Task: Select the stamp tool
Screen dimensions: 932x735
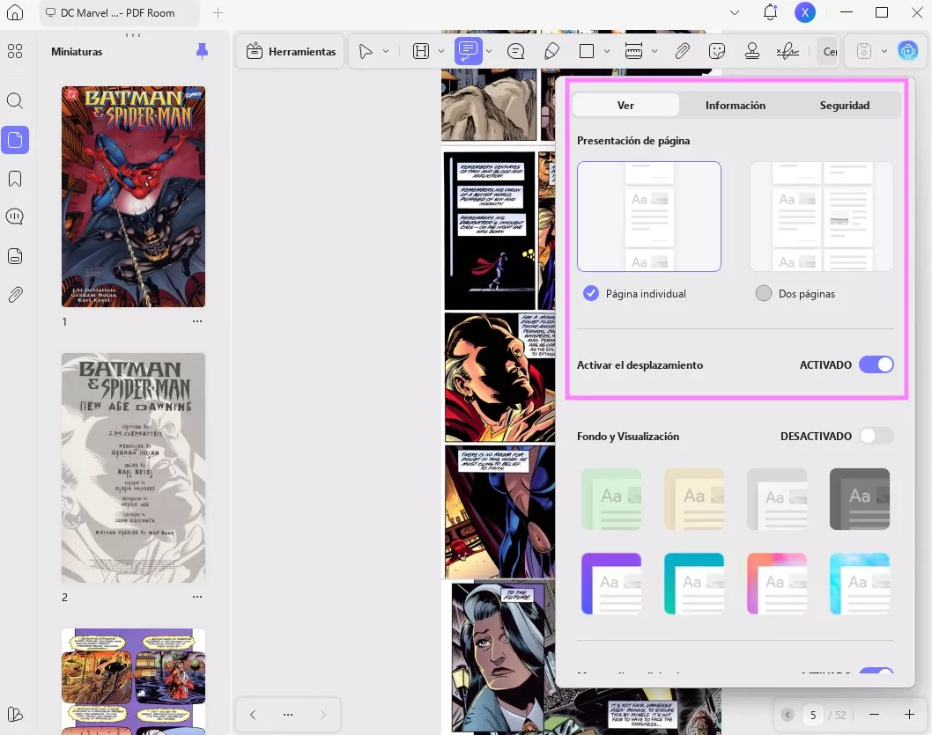Action: [752, 52]
